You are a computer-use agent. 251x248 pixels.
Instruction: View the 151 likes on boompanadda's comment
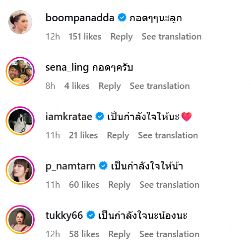85,37
